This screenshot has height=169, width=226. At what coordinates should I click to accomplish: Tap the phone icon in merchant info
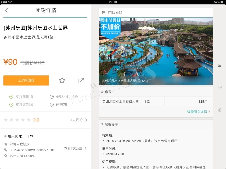click(6, 150)
